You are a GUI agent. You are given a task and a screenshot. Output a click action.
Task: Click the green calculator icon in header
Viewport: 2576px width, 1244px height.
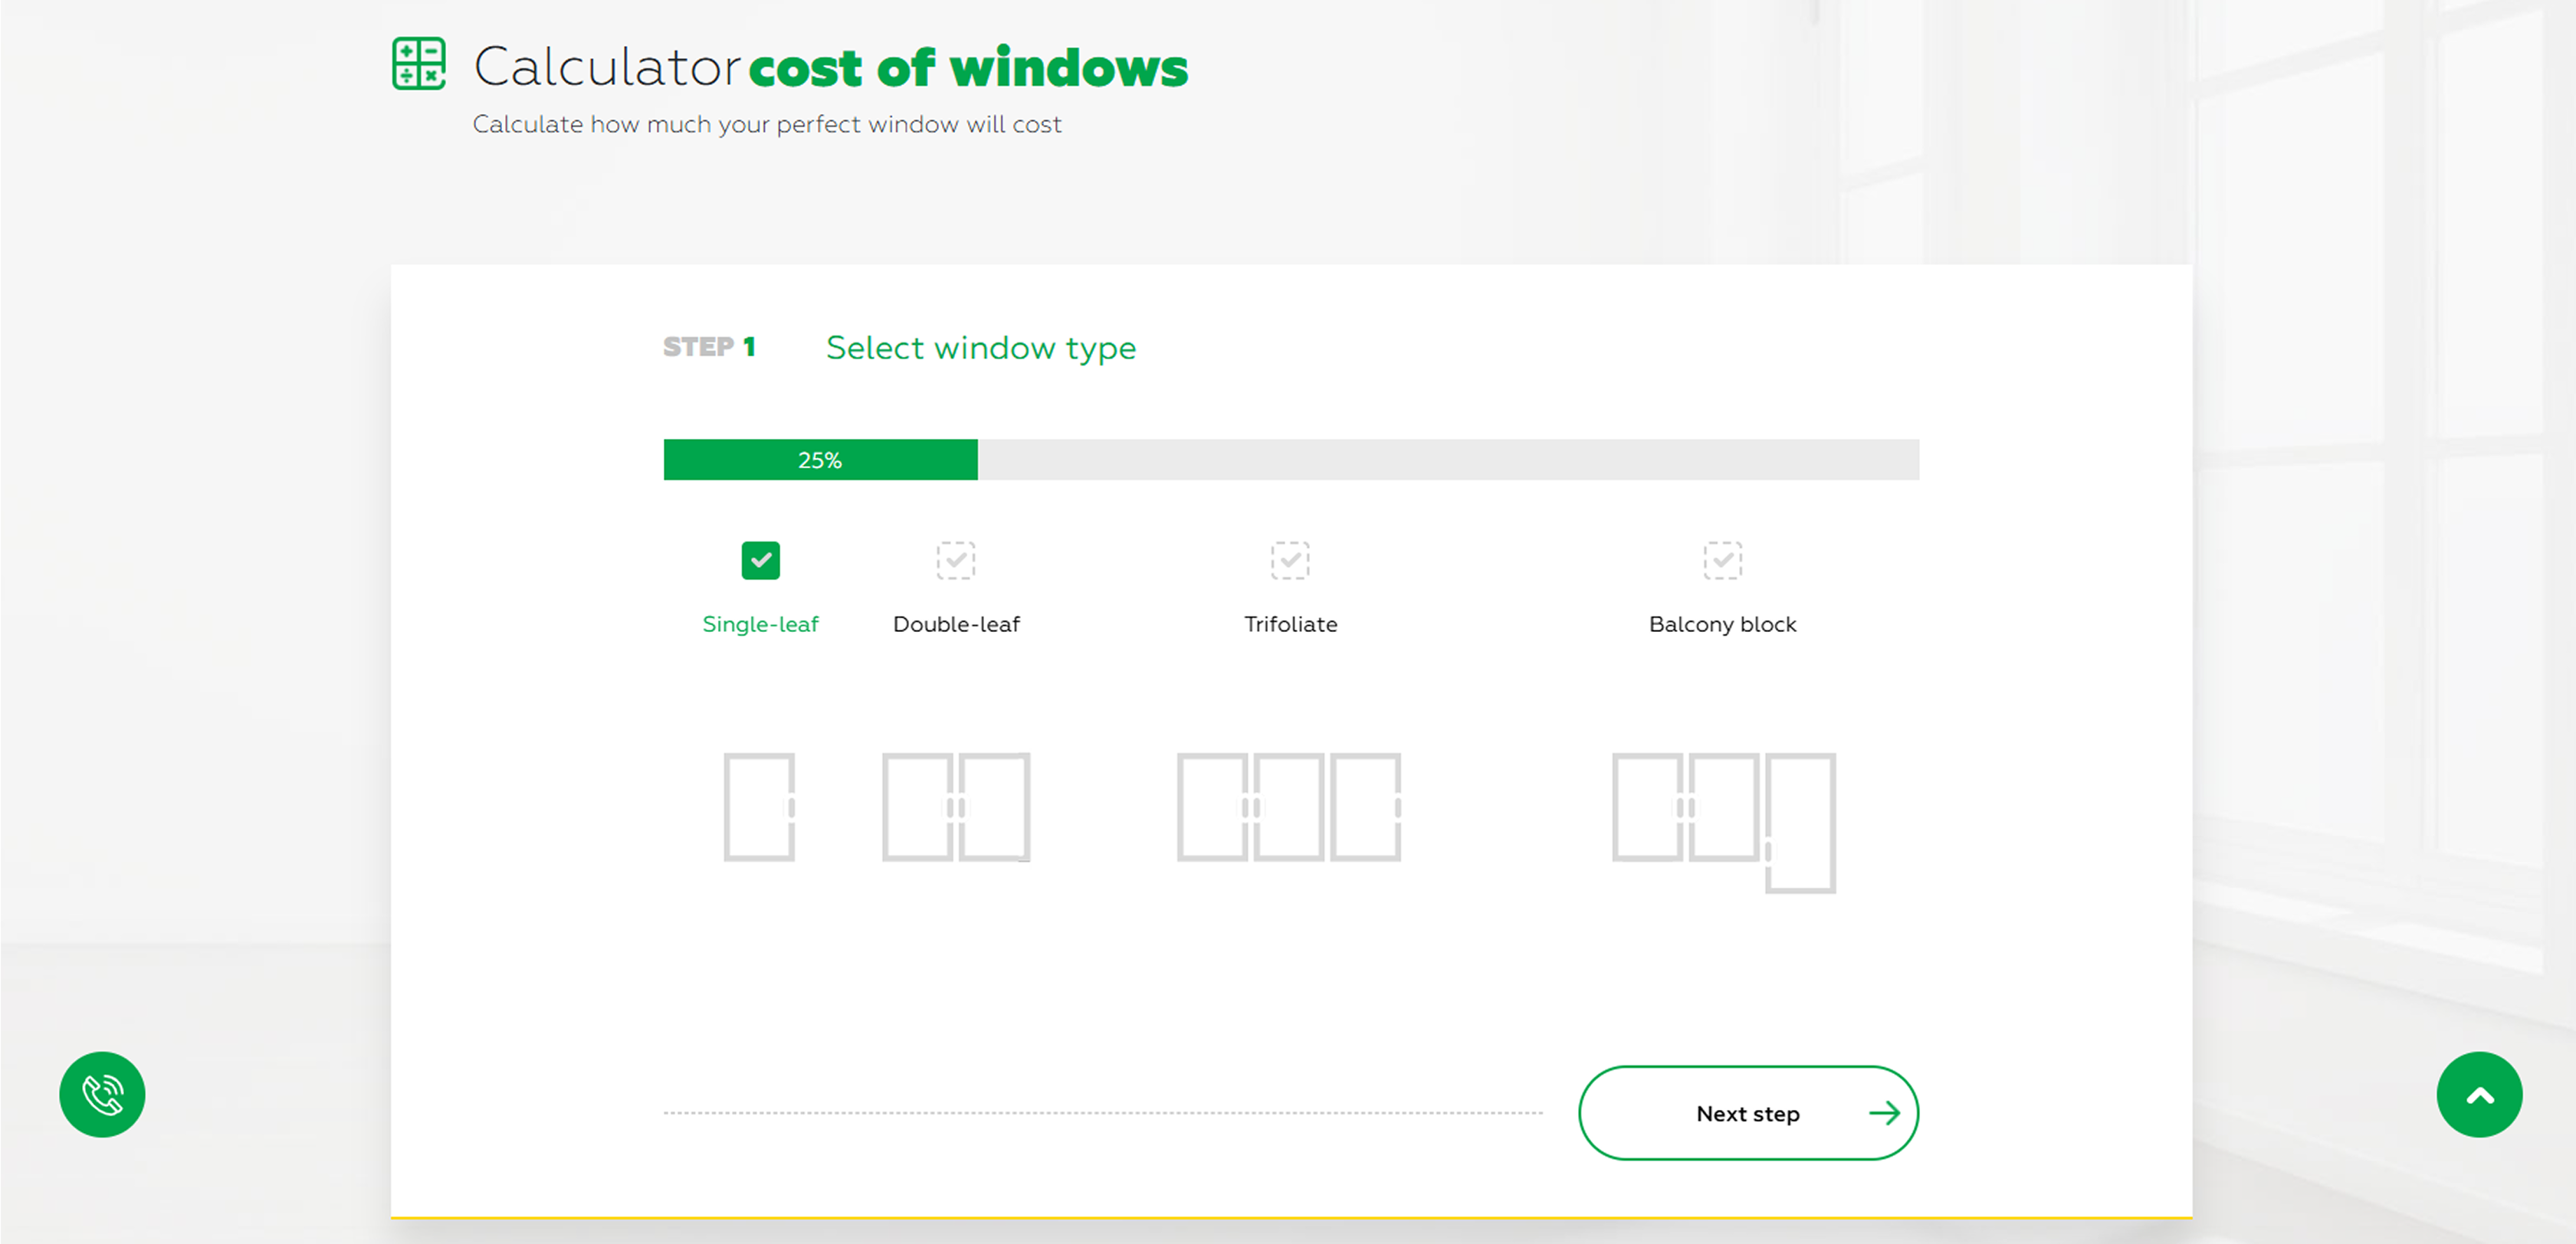(418, 64)
